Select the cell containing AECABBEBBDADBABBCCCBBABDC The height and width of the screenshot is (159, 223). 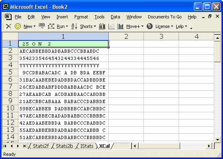(x=64, y=51)
